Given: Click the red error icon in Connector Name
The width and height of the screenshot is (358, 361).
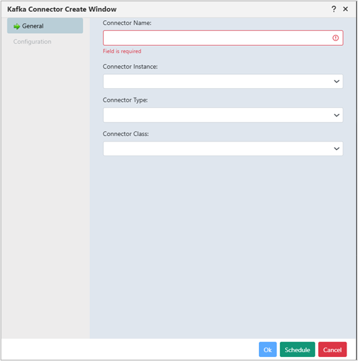Looking at the screenshot, I should click(x=335, y=38).
